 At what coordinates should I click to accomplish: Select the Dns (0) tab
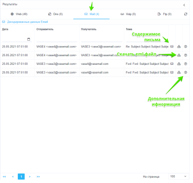point(55,14)
